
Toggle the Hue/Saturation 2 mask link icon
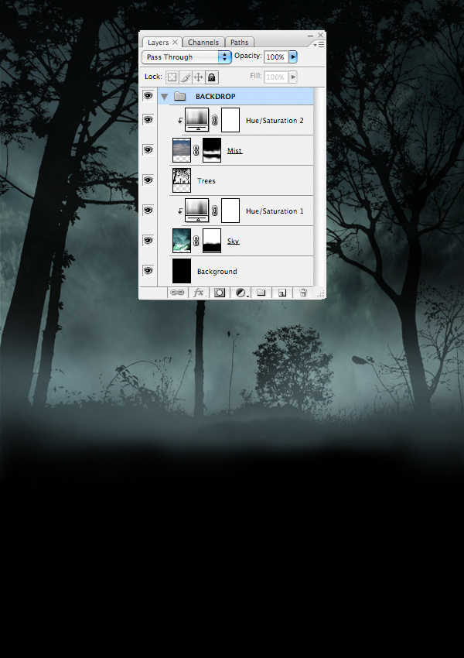click(x=215, y=120)
